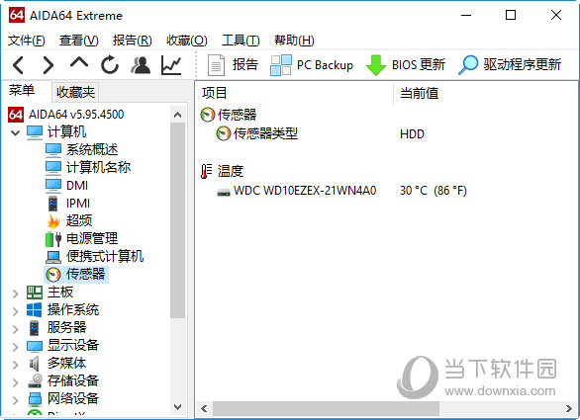The width and height of the screenshot is (580, 420).
Task: Go forward with the right arrow button
Action: point(48,65)
